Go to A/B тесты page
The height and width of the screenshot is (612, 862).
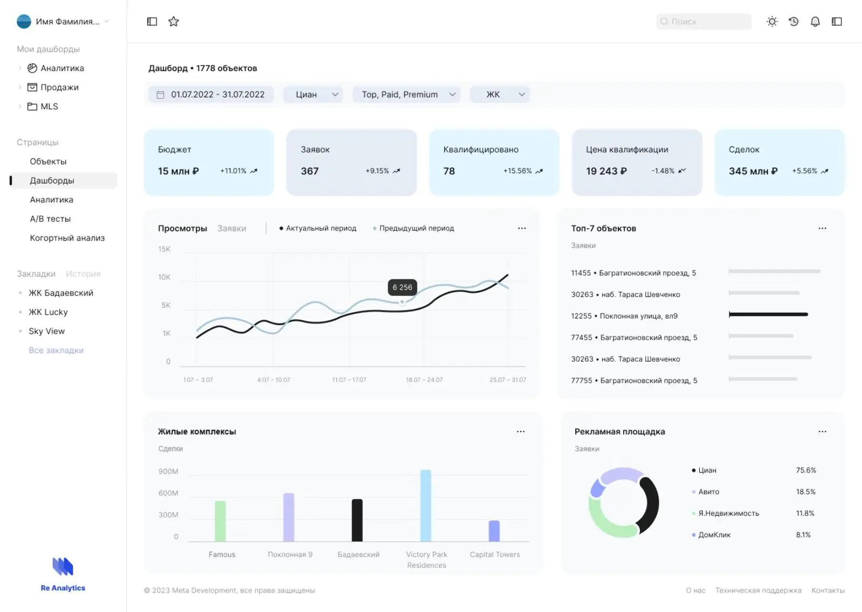point(50,219)
